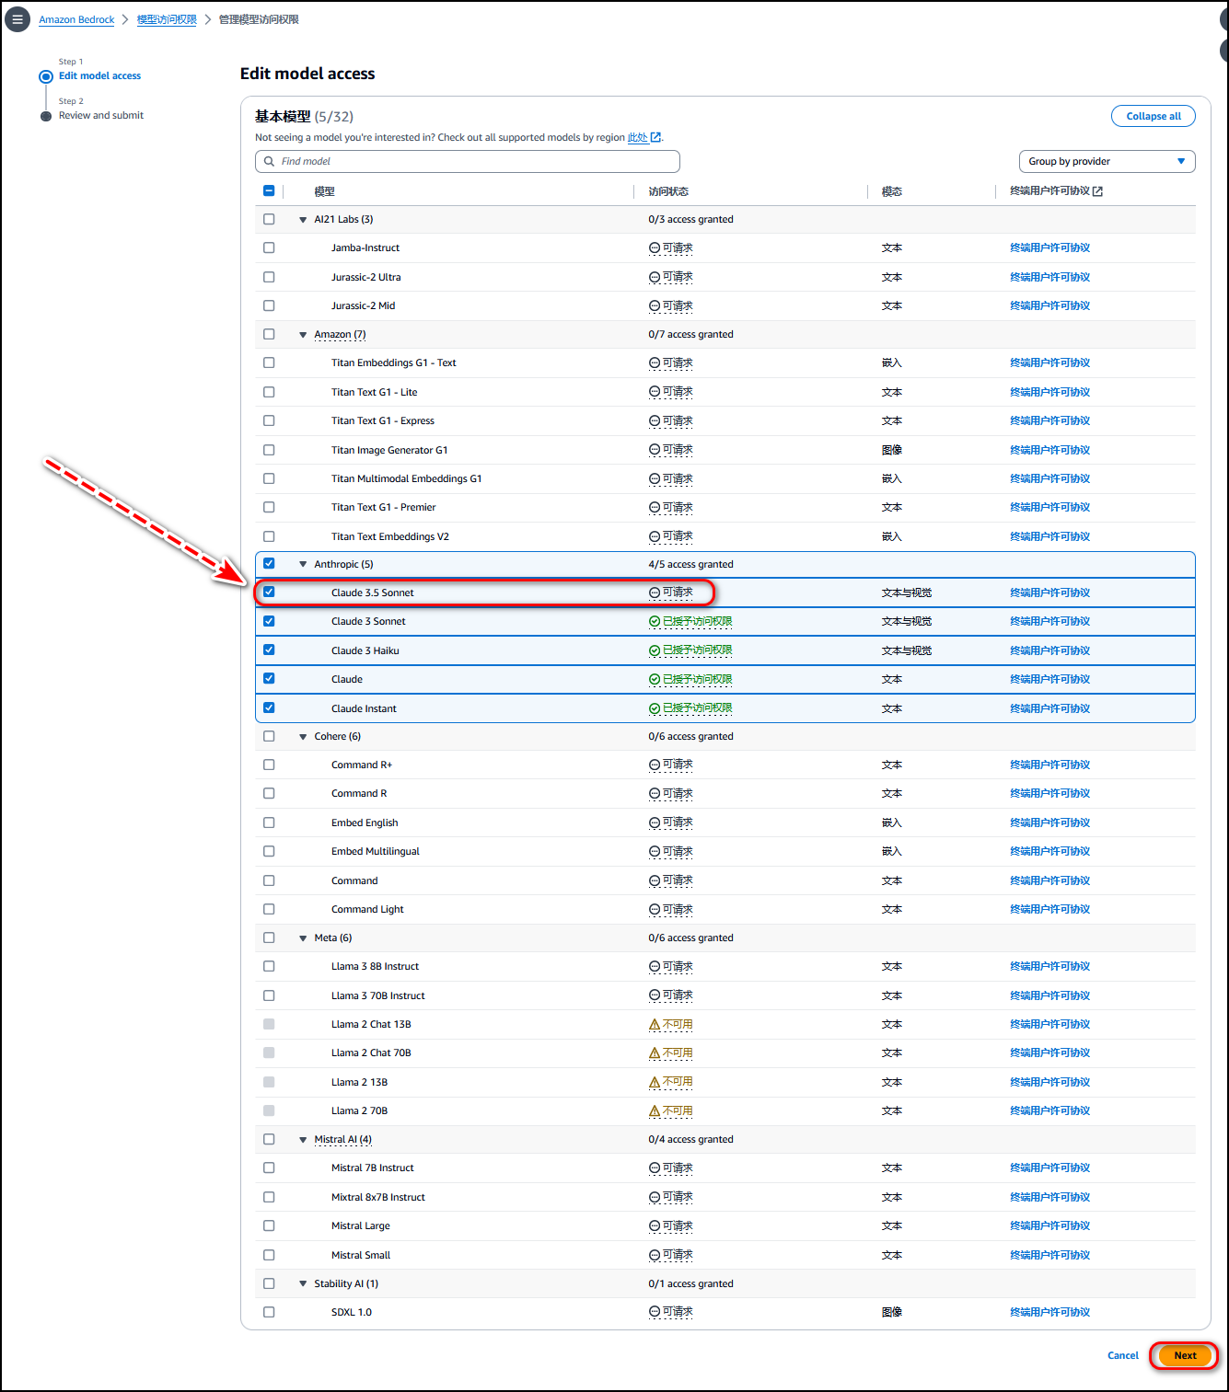Check the Embed Multilingual checkbox
This screenshot has height=1392, width=1229.
pyautogui.click(x=269, y=851)
